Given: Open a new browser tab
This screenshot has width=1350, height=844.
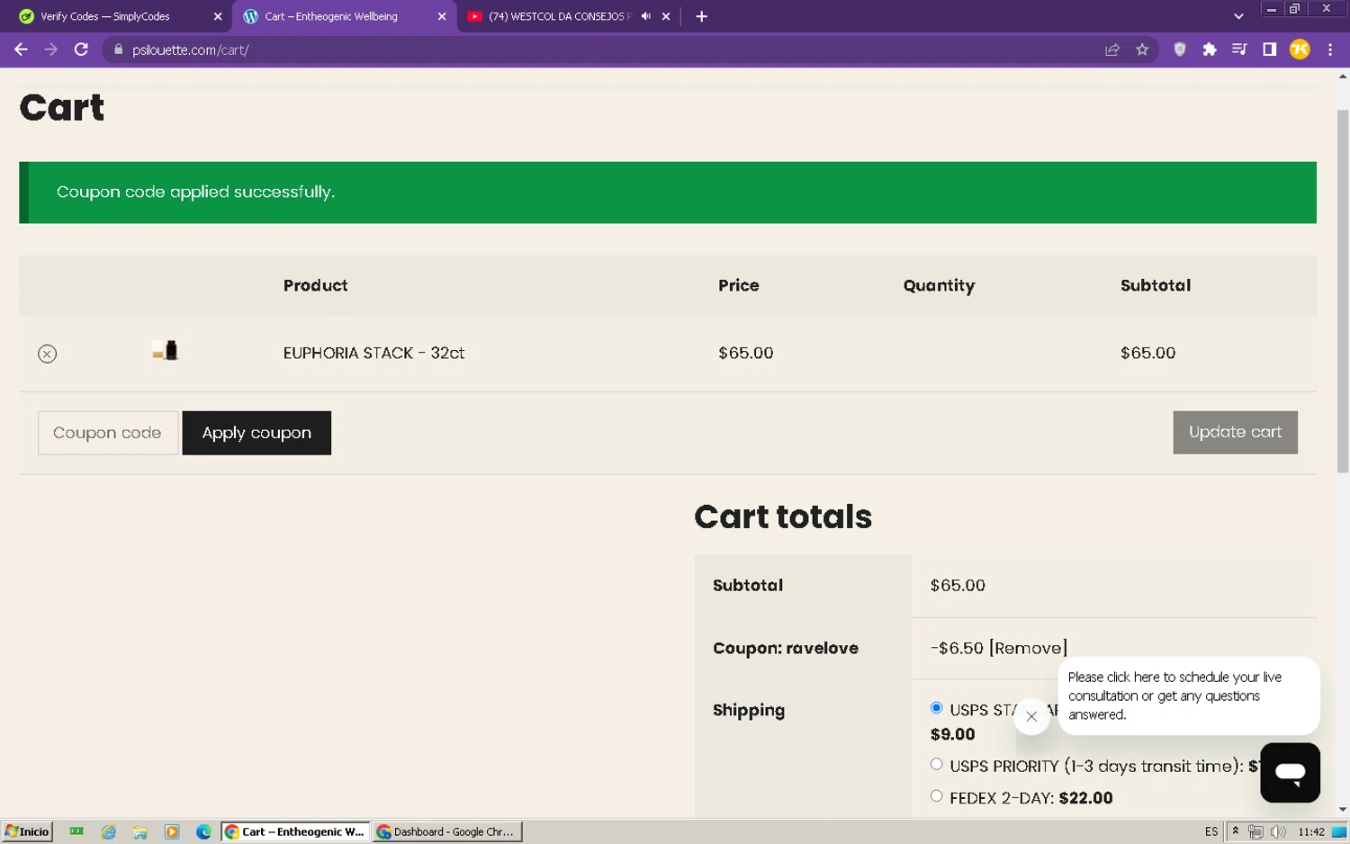Looking at the screenshot, I should click(701, 16).
